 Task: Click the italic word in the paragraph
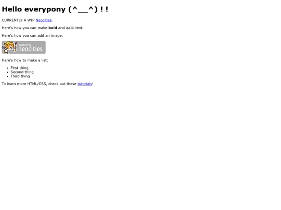tap(70, 28)
